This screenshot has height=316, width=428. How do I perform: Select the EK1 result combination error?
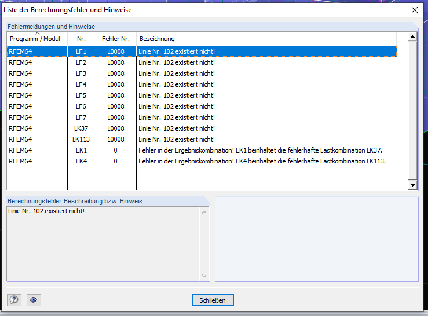coord(202,150)
